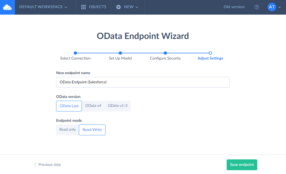Open the help question mark icon
The height and width of the screenshot is (174, 286).
click(257, 7)
